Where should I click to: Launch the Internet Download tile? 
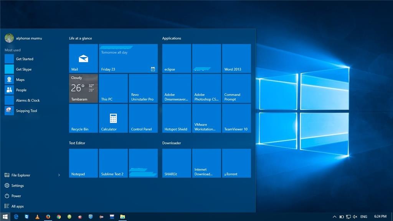[206, 163]
